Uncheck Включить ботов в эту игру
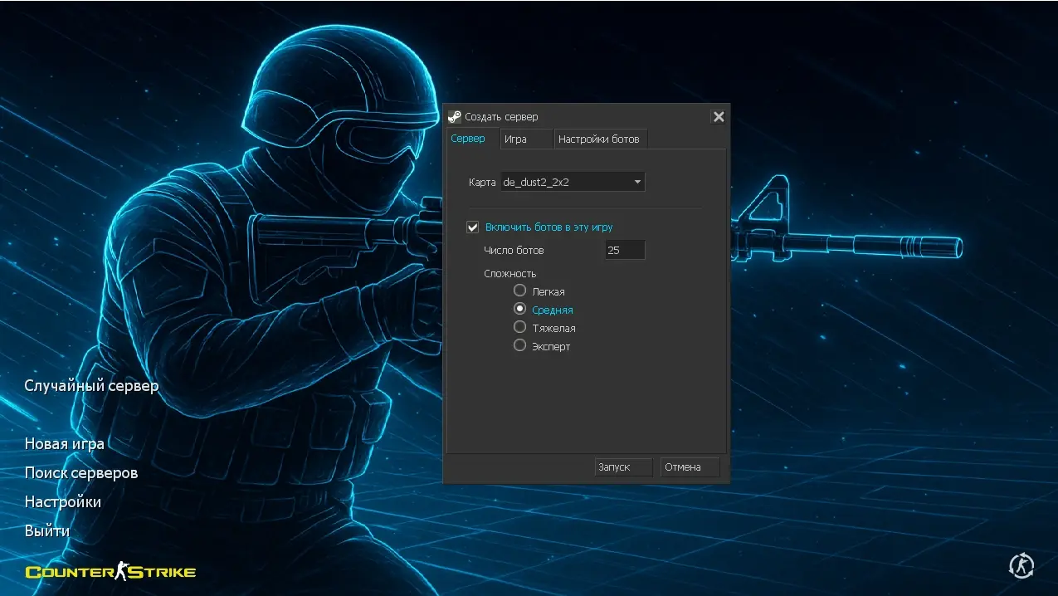The image size is (1058, 596). pos(473,227)
